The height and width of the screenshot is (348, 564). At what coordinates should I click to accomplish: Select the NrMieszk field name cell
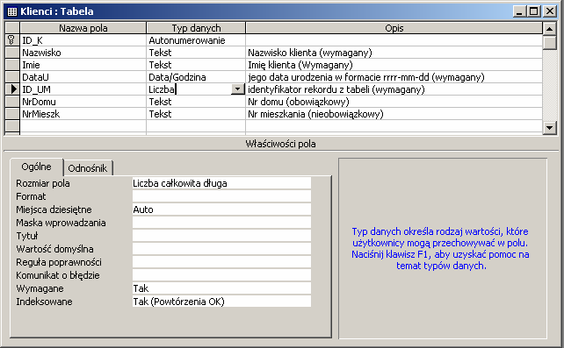83,114
